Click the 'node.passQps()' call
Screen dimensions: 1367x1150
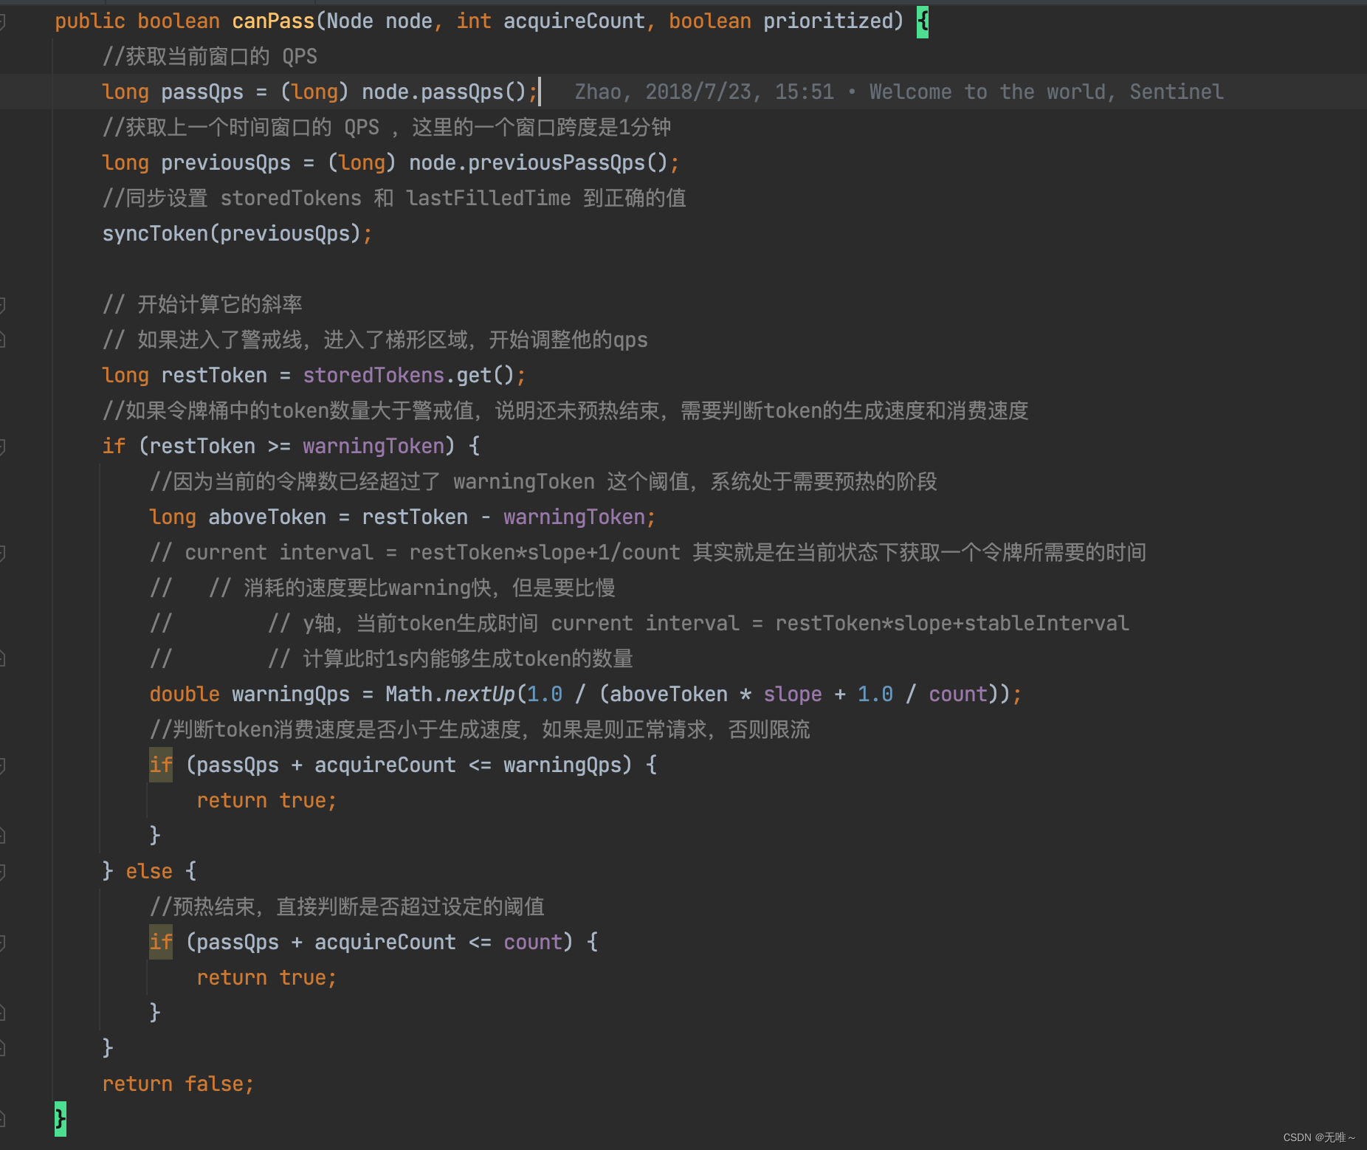click(x=443, y=92)
